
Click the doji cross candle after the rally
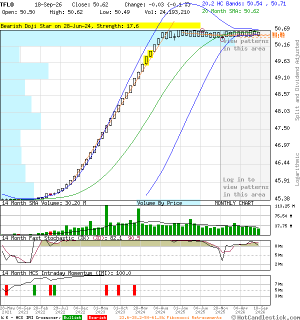tap(174, 37)
